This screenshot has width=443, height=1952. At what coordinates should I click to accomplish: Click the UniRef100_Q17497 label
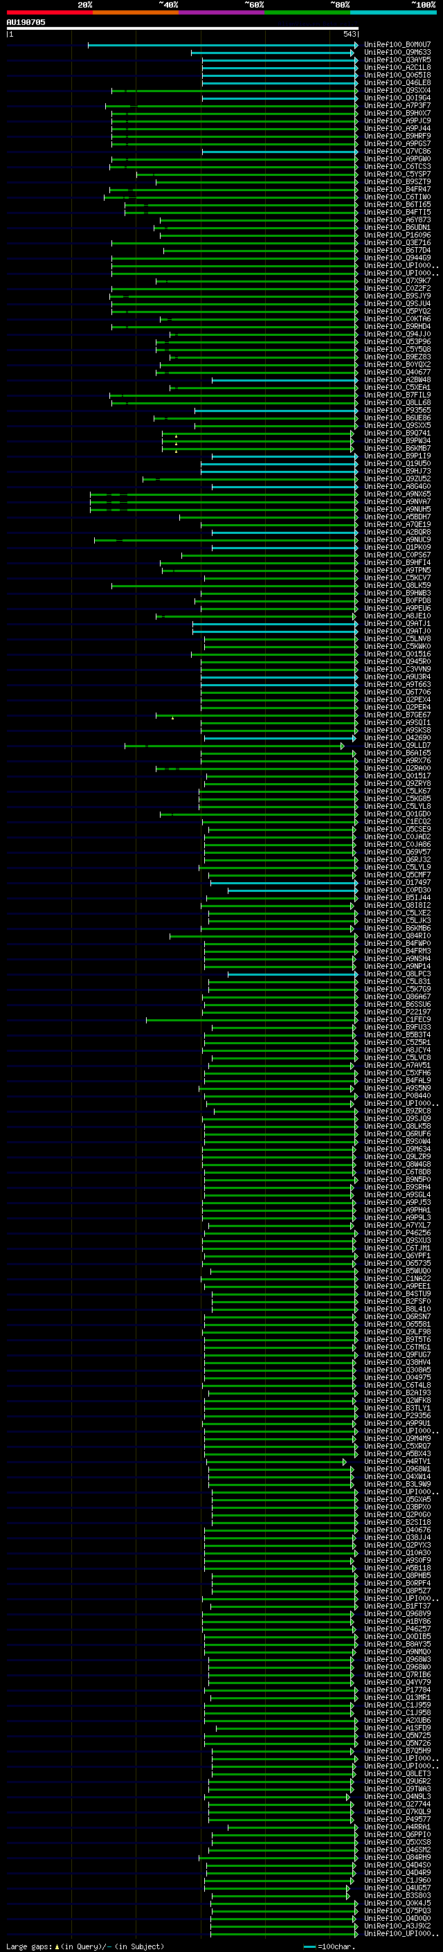tap(397, 884)
